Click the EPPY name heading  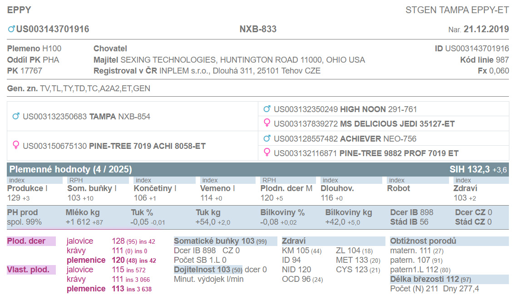[x=19, y=10]
